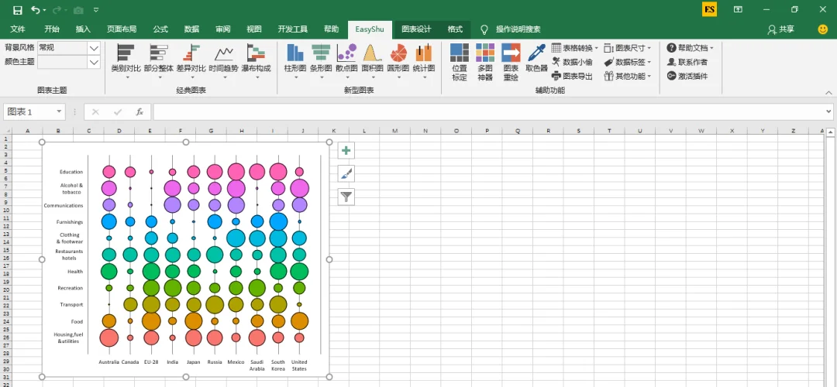This screenshot has height=387, width=837.
Task: Open the 时间趋势 time trend charts
Action: click(x=224, y=61)
